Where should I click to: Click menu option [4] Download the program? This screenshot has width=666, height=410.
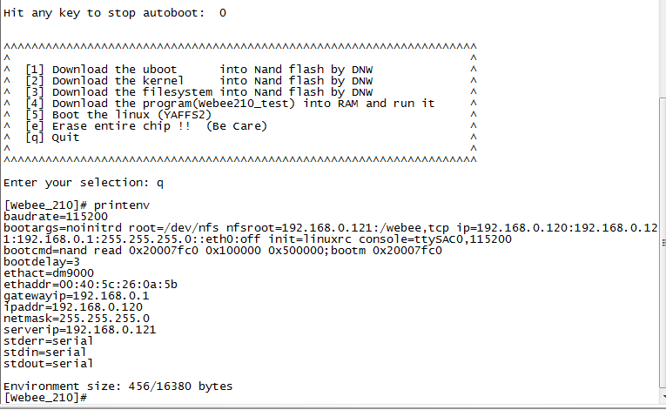pyautogui.click(x=230, y=104)
